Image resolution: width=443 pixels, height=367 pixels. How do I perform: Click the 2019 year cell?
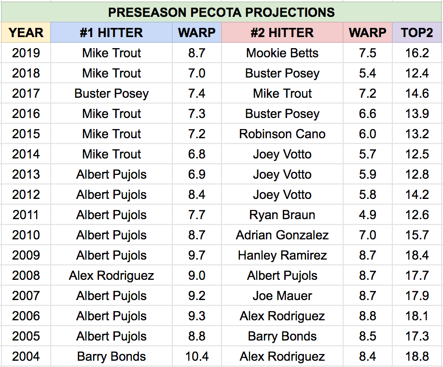(x=26, y=53)
